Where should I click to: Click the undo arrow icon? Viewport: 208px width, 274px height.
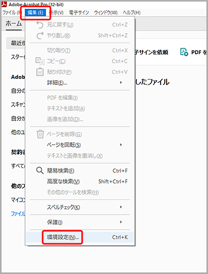40,25
